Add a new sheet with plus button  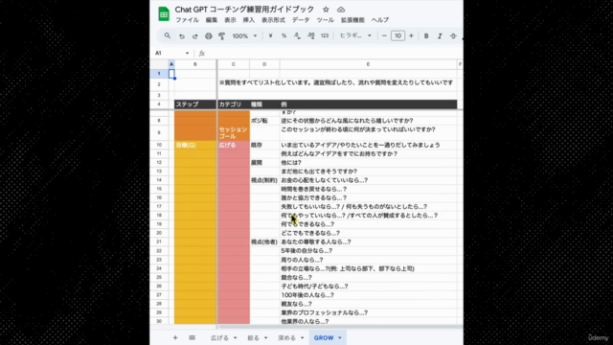175,337
